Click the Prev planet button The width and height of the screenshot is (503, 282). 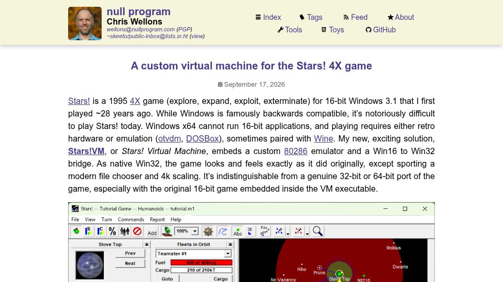[130, 253]
